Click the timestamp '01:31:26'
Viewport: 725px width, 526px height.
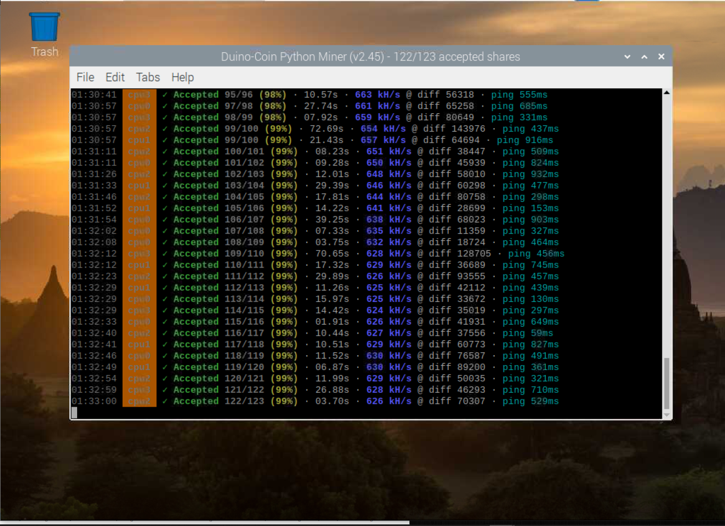point(94,174)
